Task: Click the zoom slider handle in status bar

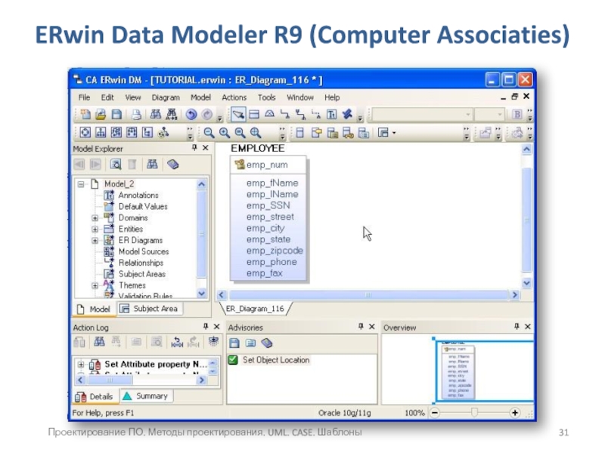Action: (x=474, y=412)
